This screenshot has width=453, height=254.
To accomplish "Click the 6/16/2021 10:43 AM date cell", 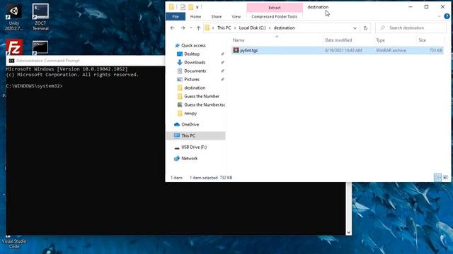I will [x=343, y=50].
